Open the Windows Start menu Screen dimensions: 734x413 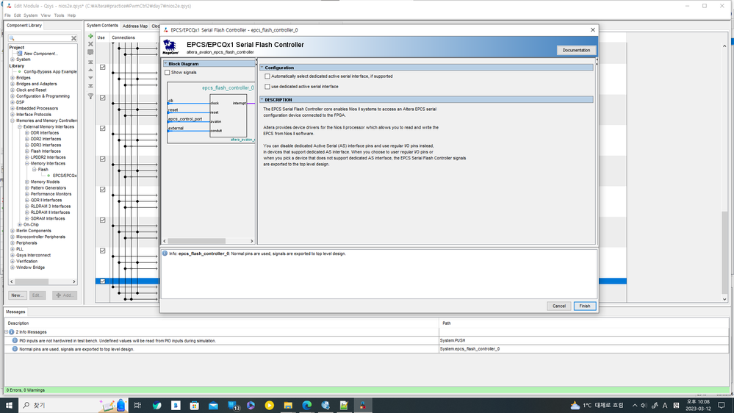pos(8,405)
